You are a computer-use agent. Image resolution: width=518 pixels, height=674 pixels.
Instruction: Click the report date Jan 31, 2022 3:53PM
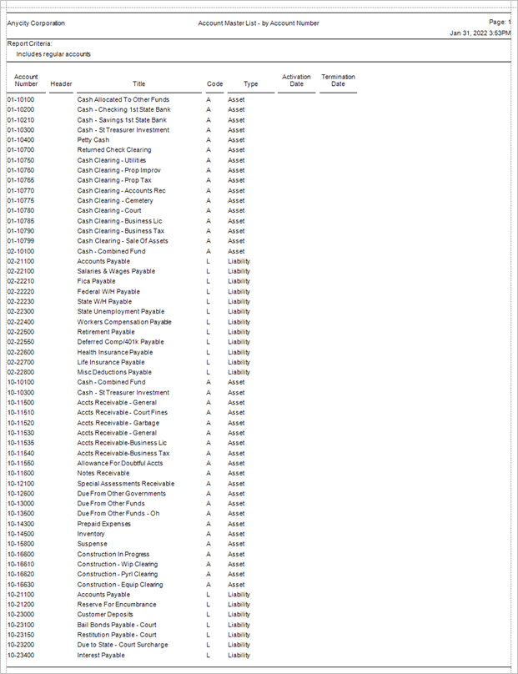coord(480,33)
